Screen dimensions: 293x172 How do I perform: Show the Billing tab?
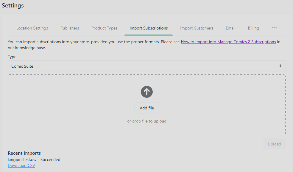click(x=253, y=28)
